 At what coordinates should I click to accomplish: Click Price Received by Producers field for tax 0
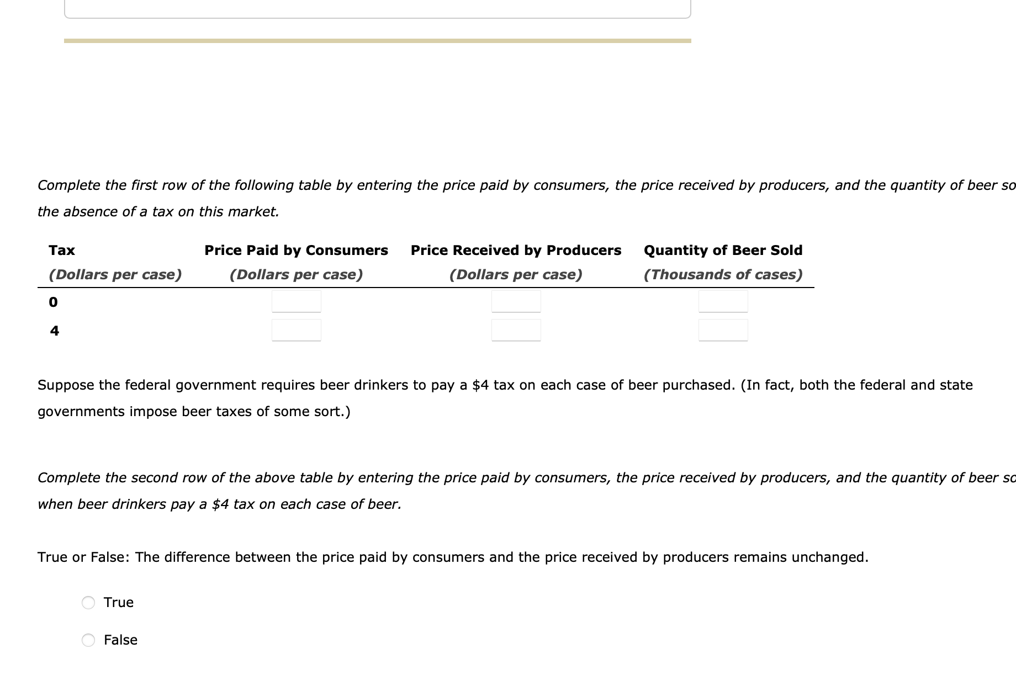tap(515, 302)
